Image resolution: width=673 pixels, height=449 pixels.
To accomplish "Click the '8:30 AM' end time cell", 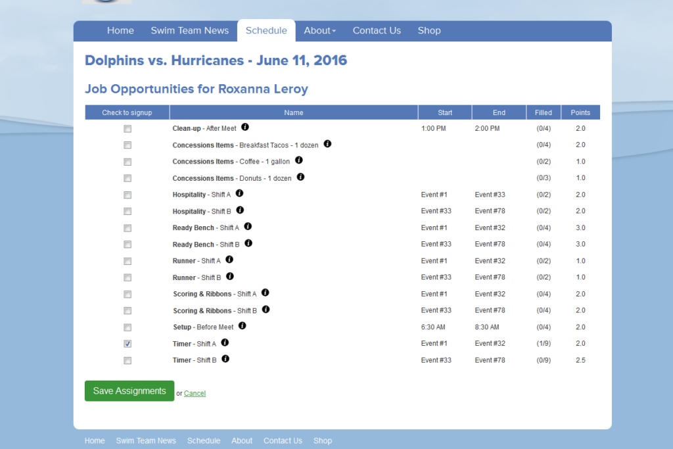I will coord(487,327).
